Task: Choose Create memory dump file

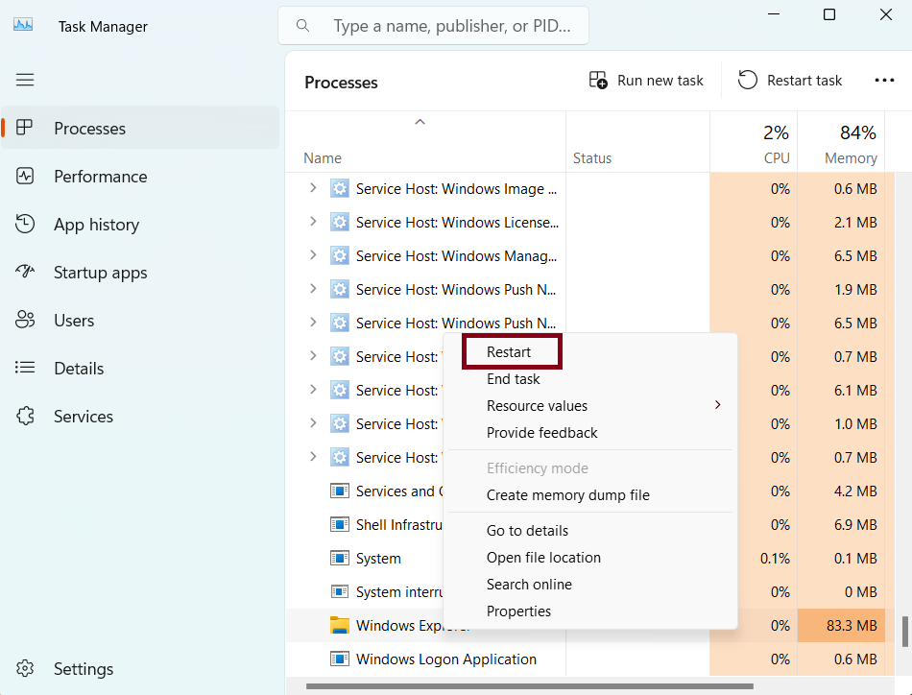Action: 568,495
